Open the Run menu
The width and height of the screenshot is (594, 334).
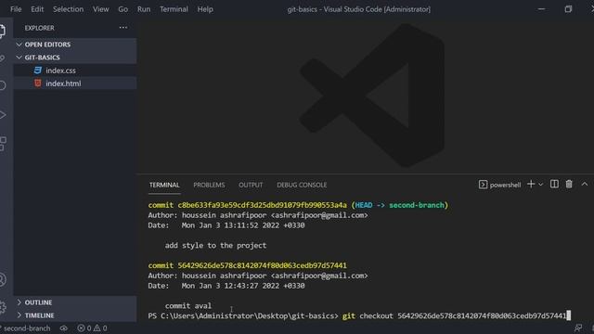pyautogui.click(x=144, y=9)
